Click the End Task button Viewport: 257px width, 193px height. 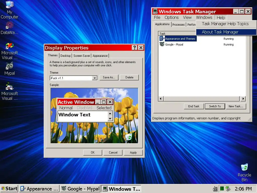194,106
